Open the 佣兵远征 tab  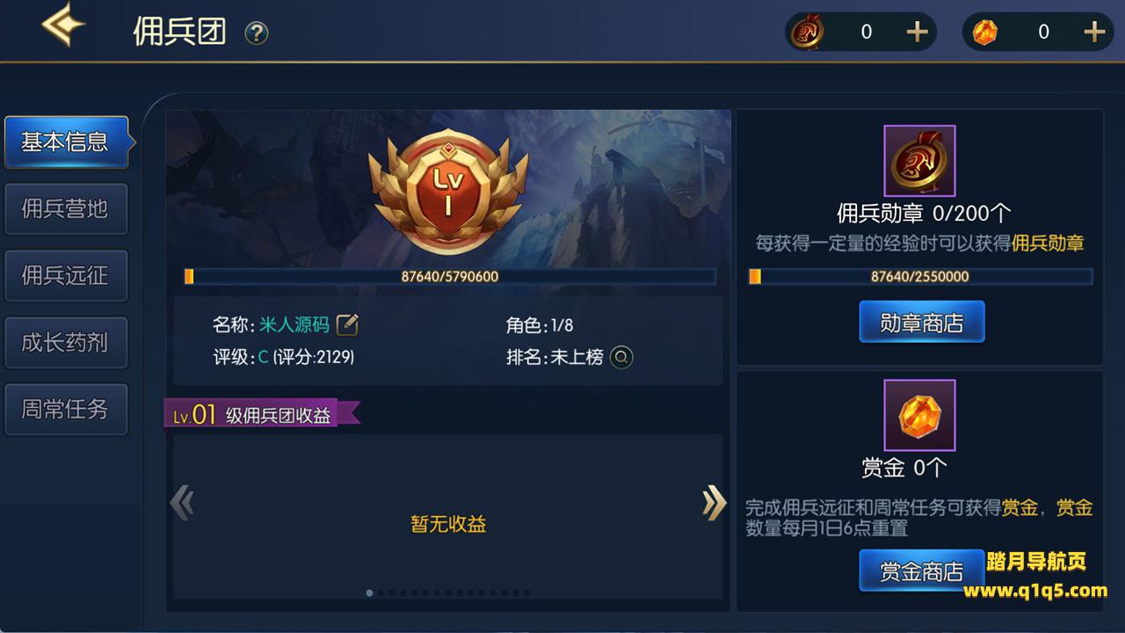point(66,275)
